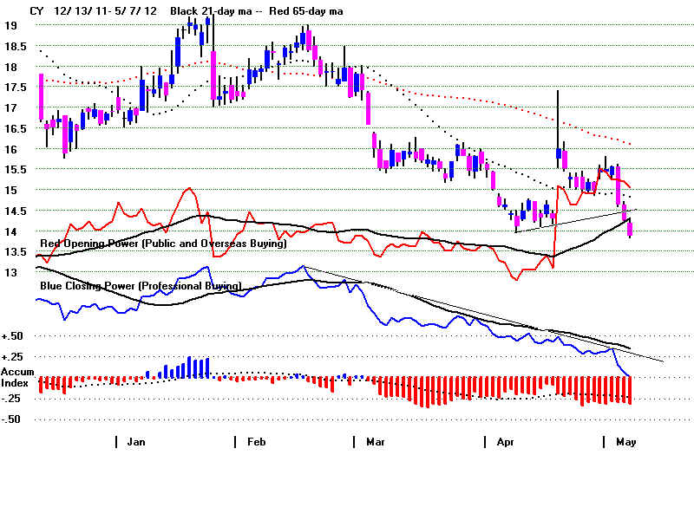Viewport: 694px width, 520px height.
Task: Click the 13 price axis label
Action: [x=12, y=272]
